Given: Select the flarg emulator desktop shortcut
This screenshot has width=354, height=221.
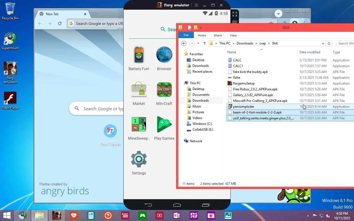Looking at the screenshot, I should tap(10, 73).
